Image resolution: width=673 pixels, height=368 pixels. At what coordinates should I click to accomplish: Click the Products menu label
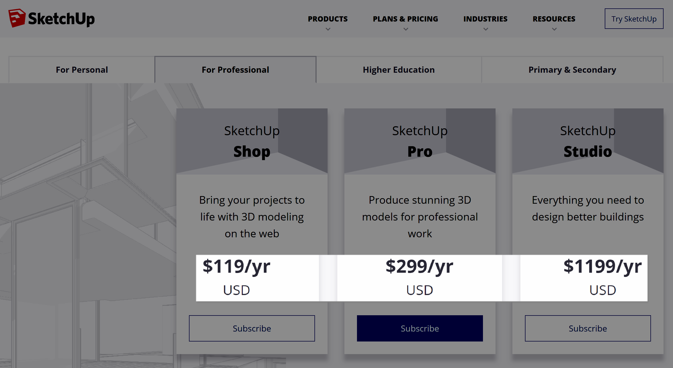coord(328,19)
